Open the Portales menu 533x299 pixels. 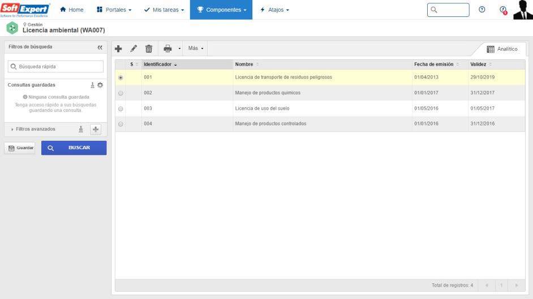click(114, 10)
